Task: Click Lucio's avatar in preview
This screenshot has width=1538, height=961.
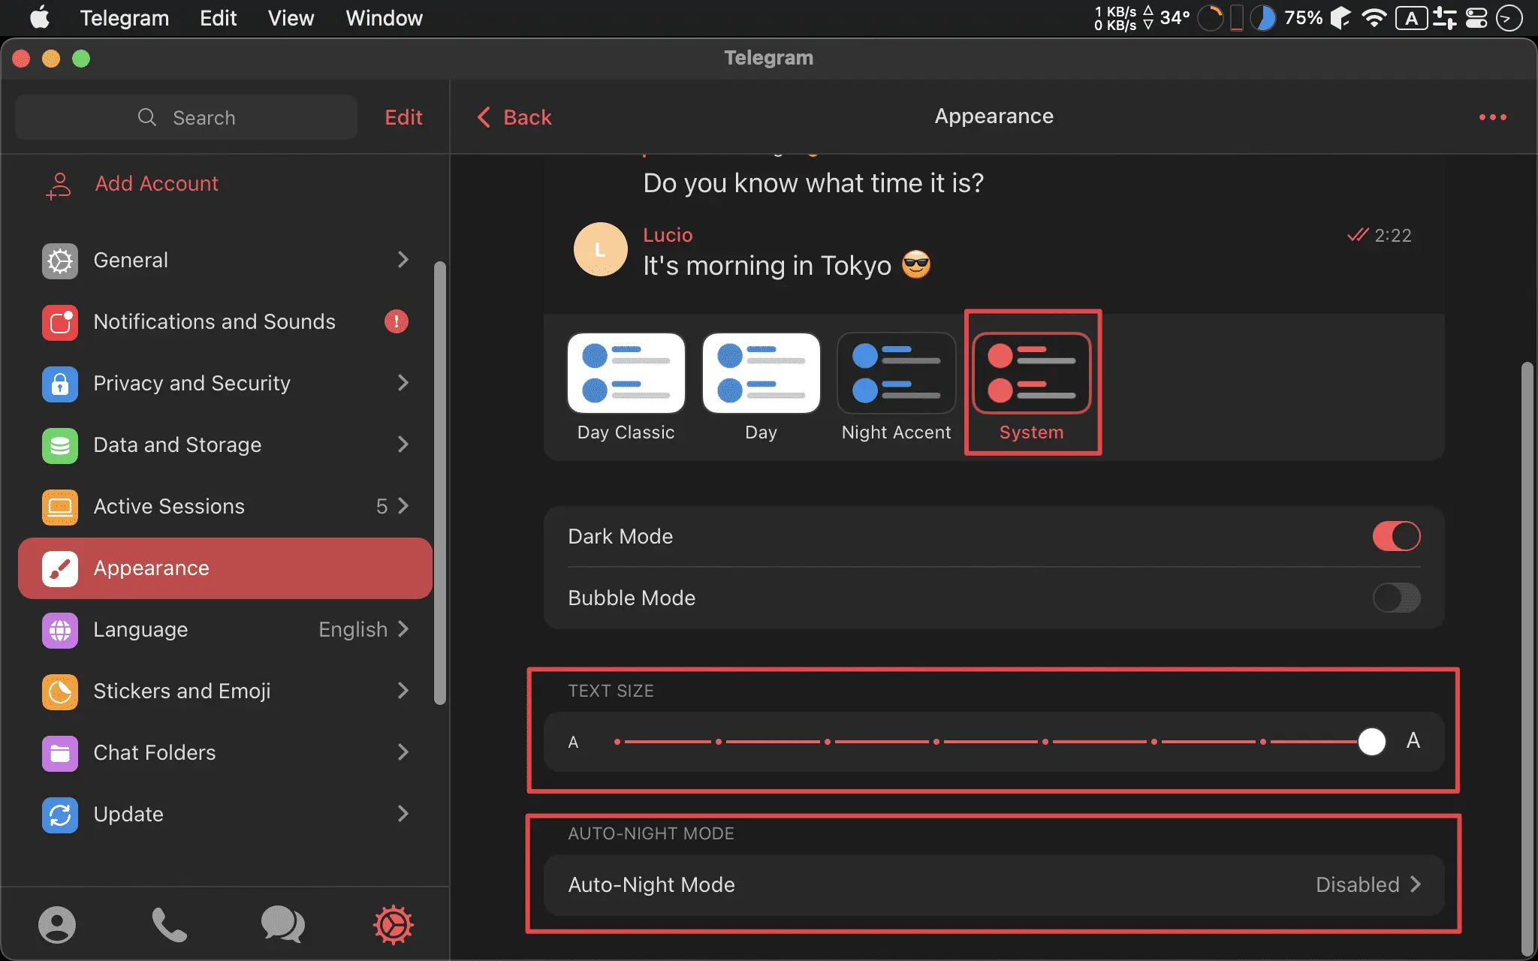Action: click(600, 249)
